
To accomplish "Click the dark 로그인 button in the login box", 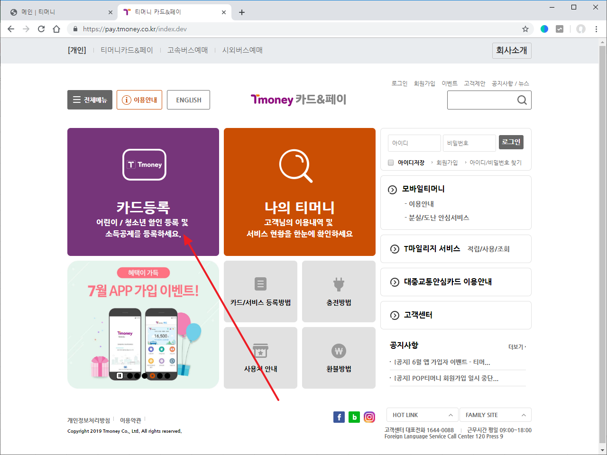I will coord(511,142).
